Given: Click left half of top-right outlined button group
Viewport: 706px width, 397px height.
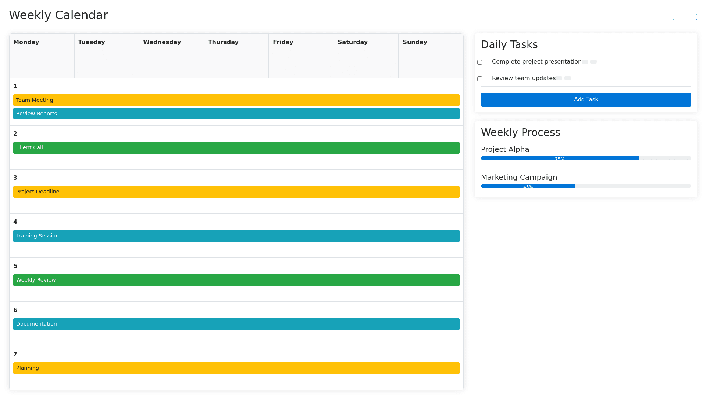Looking at the screenshot, I should [x=679, y=17].
